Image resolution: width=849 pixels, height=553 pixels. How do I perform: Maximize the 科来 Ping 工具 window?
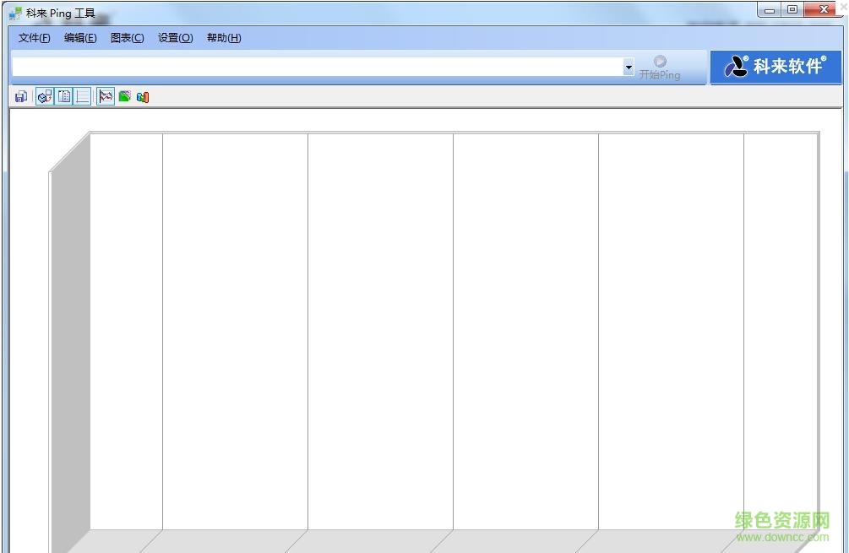pos(792,10)
